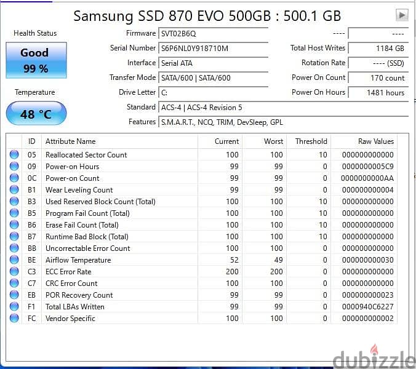Click the status orb for Used Reserved Block Count

[x=14, y=201]
